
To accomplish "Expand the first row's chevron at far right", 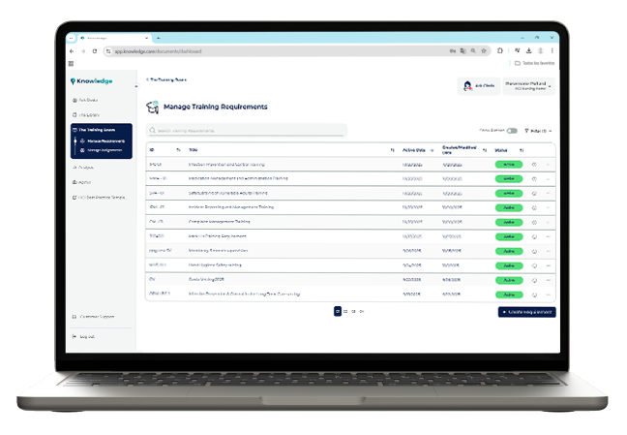I will click(548, 165).
